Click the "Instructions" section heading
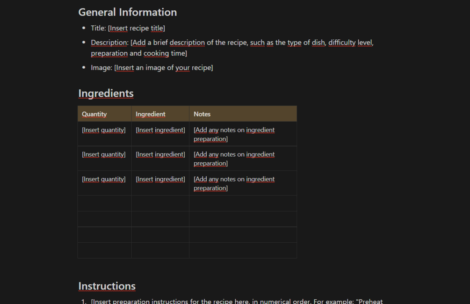Image resolution: width=470 pixels, height=304 pixels. [107, 286]
